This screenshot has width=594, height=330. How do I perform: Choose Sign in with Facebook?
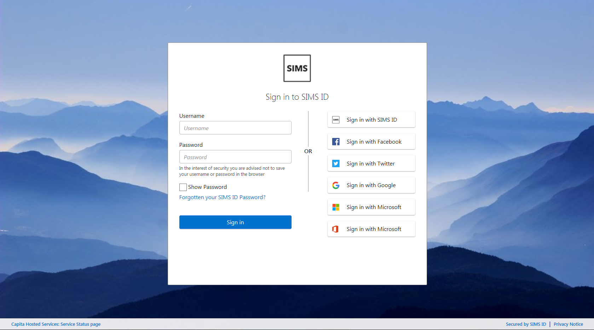tap(371, 141)
